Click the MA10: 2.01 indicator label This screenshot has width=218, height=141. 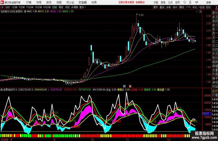tap(44, 12)
